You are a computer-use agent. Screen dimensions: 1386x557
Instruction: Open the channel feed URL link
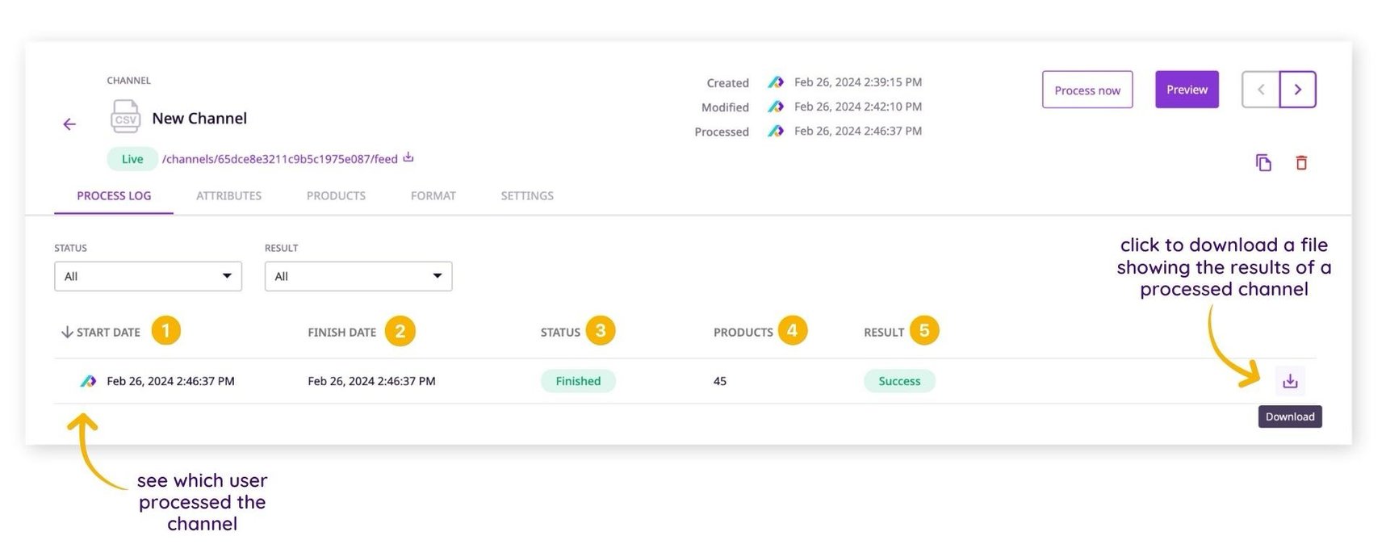point(279,159)
